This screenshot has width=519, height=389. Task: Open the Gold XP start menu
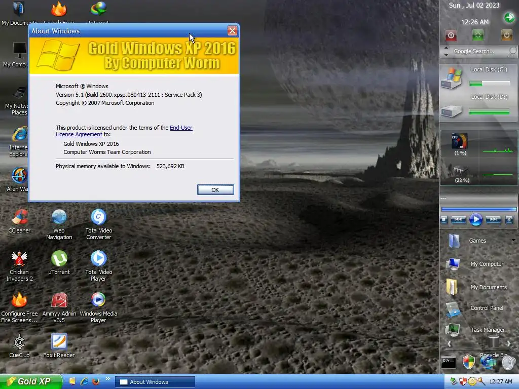30,381
